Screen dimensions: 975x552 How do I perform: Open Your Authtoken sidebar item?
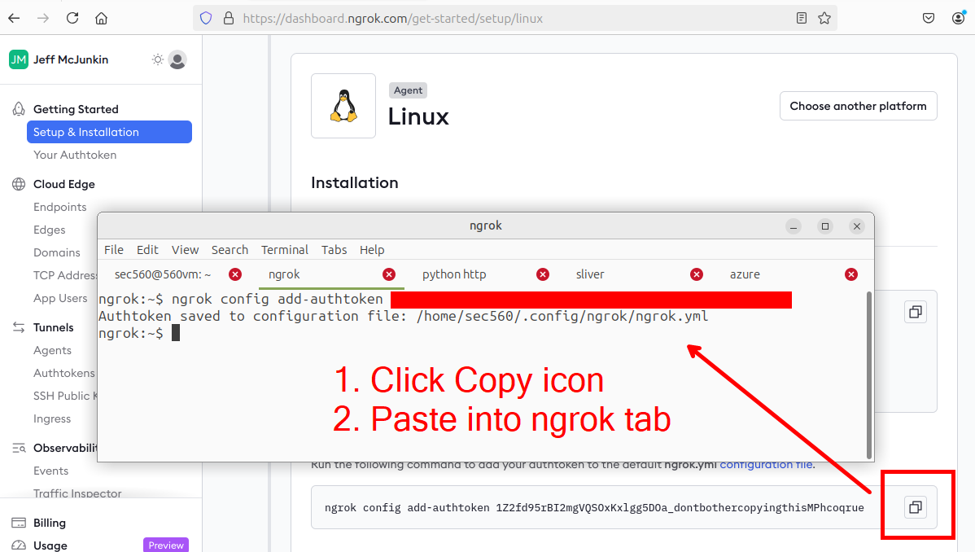point(75,155)
